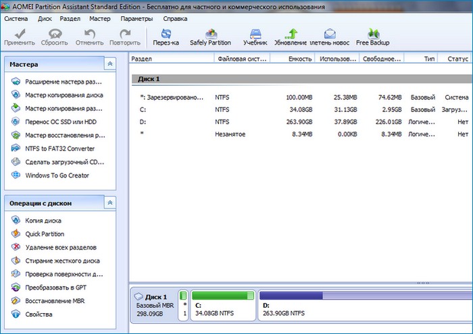Launch NTFS to FAT32 Converter
This screenshot has width=473, height=334.
[x=59, y=148]
